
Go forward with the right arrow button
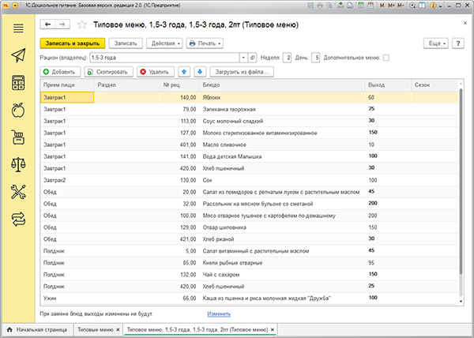(x=62, y=24)
